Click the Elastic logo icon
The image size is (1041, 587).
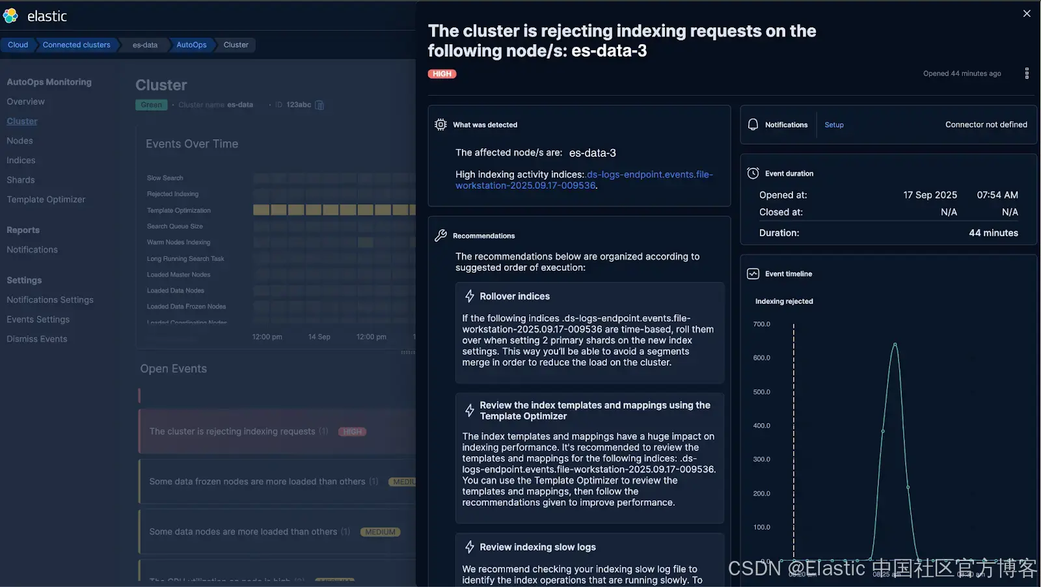pyautogui.click(x=10, y=16)
